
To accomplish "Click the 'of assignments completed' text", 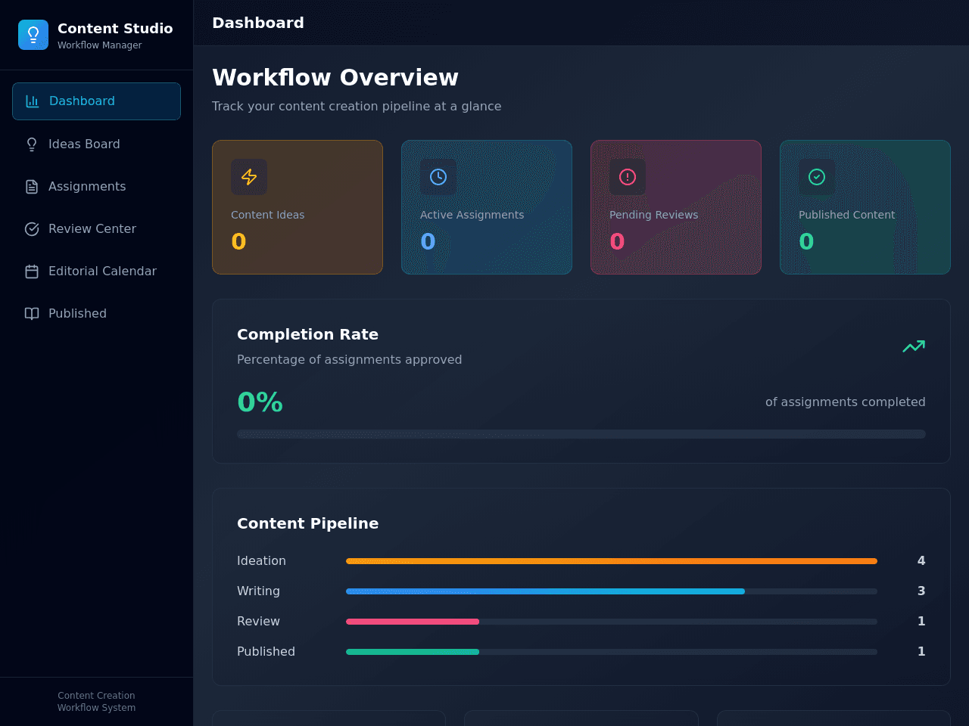I will pos(846,402).
